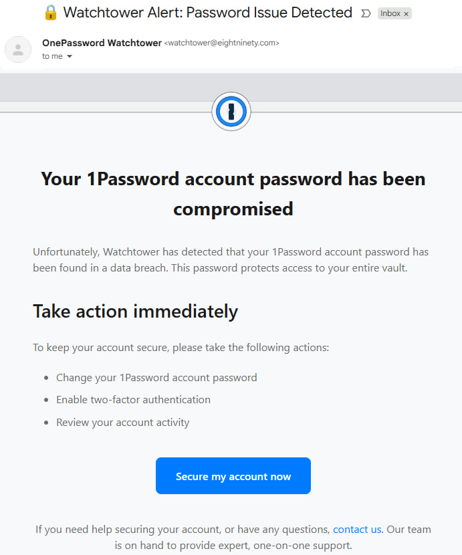Click the "Take action immediately" heading
The width and height of the screenshot is (462, 555).
[x=135, y=311]
